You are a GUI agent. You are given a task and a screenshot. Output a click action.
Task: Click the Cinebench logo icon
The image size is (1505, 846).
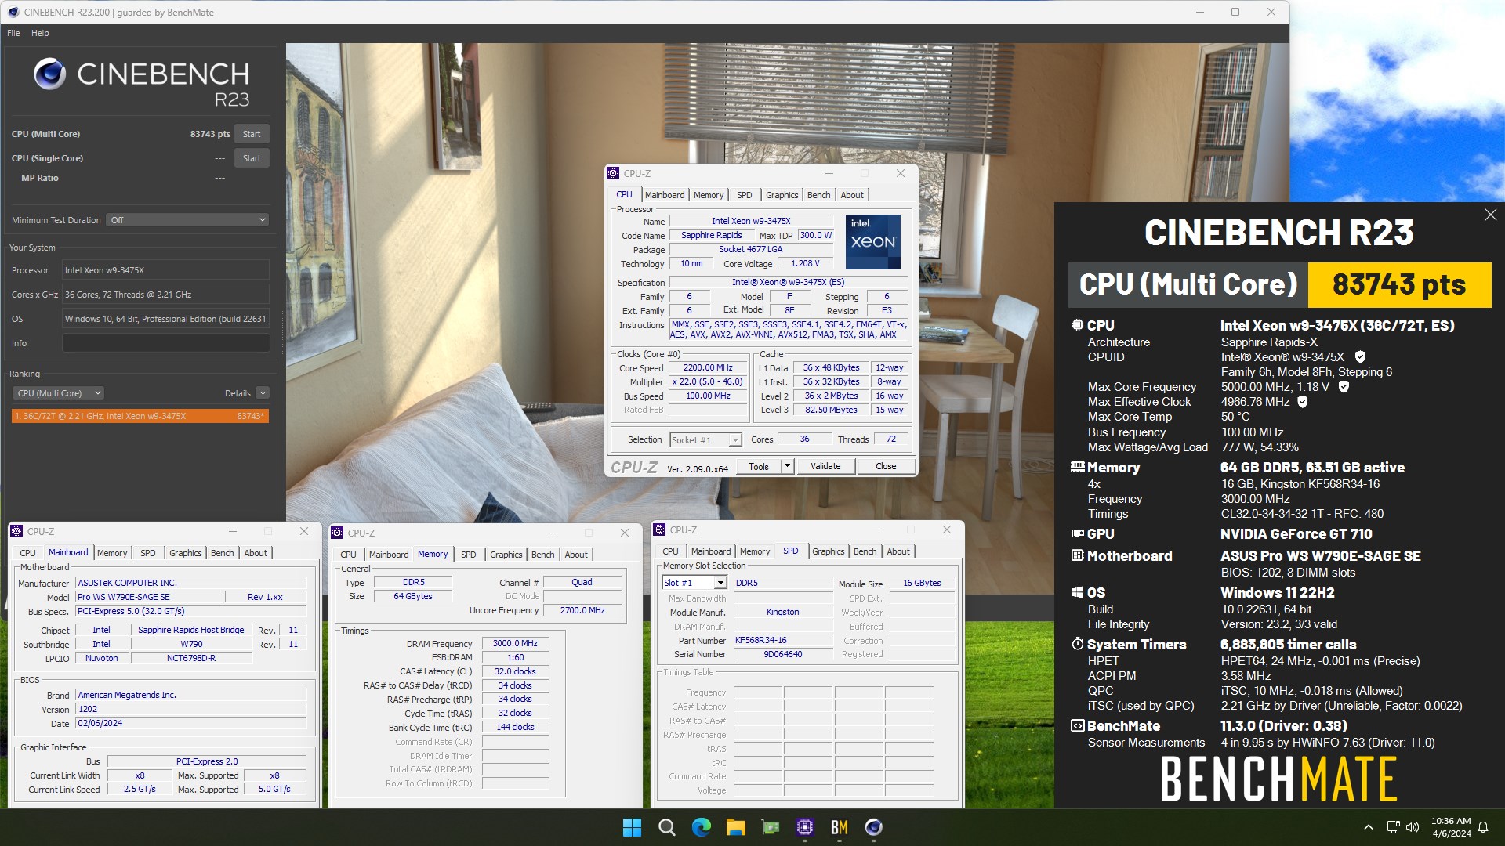[x=50, y=74]
